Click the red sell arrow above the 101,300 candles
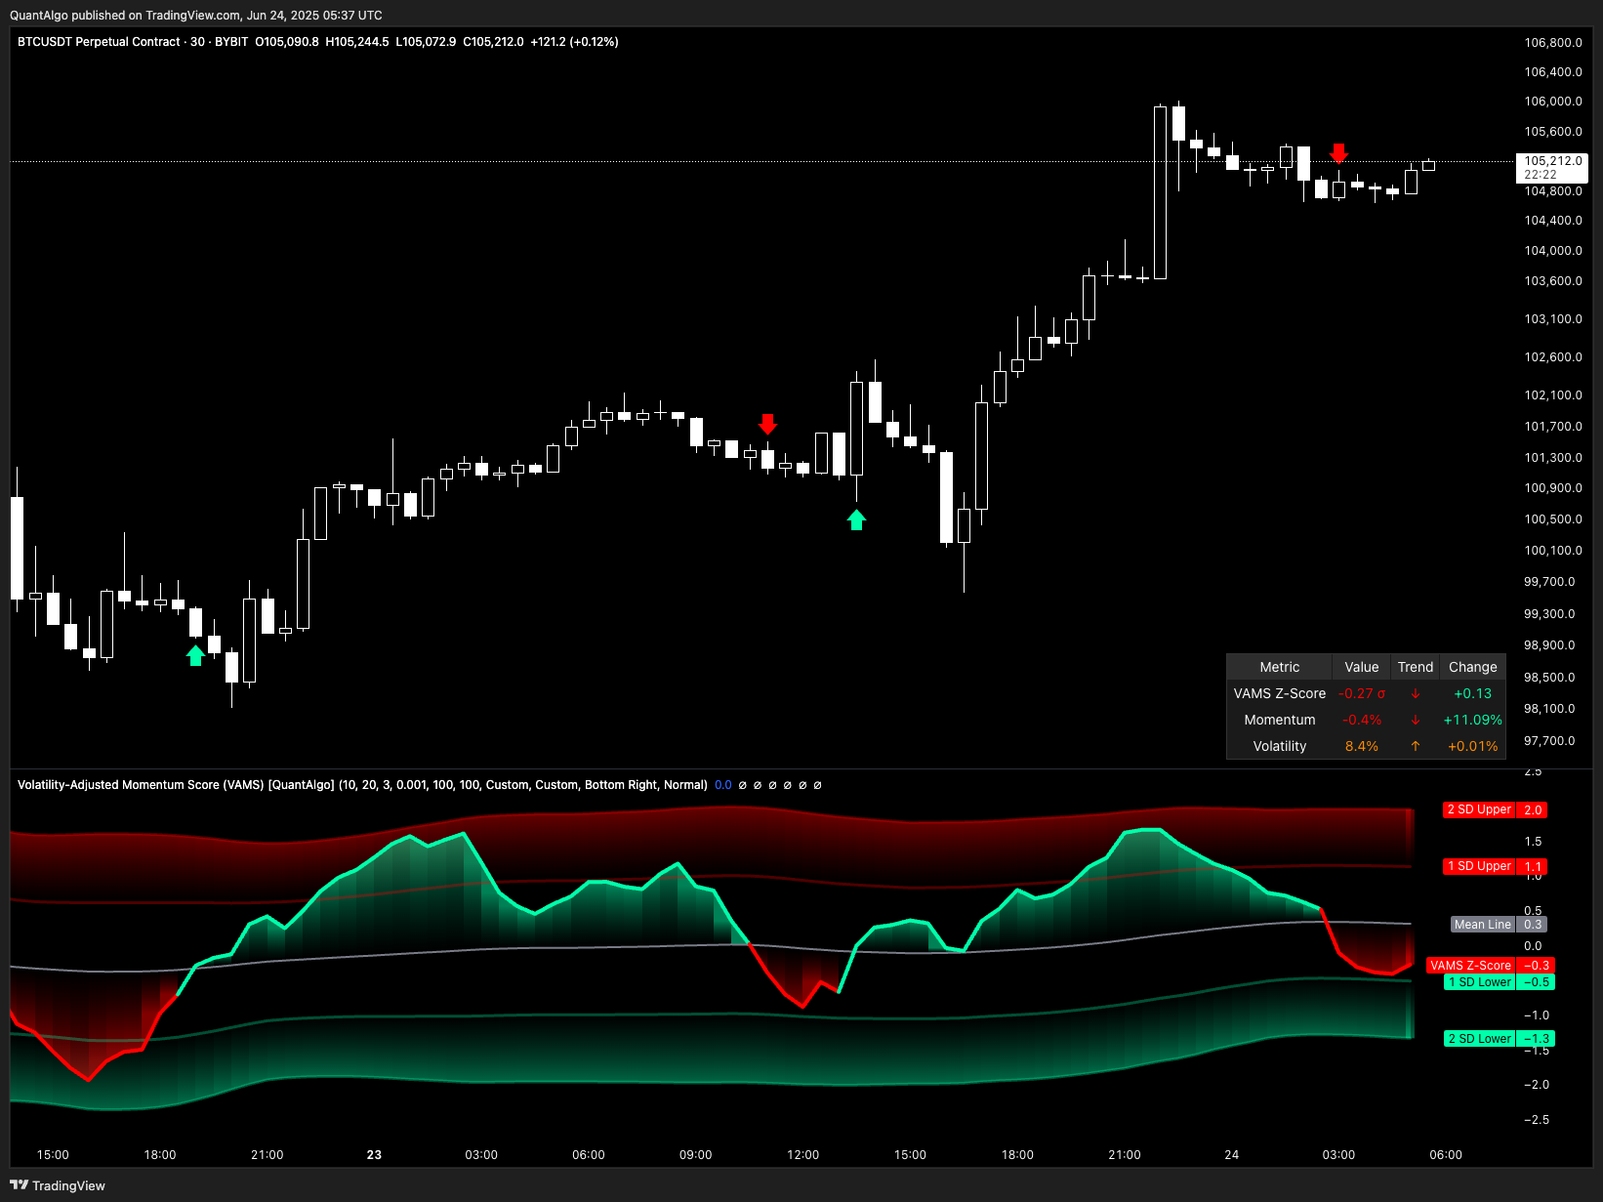Viewport: 1603px width, 1202px height. pyautogui.click(x=767, y=424)
